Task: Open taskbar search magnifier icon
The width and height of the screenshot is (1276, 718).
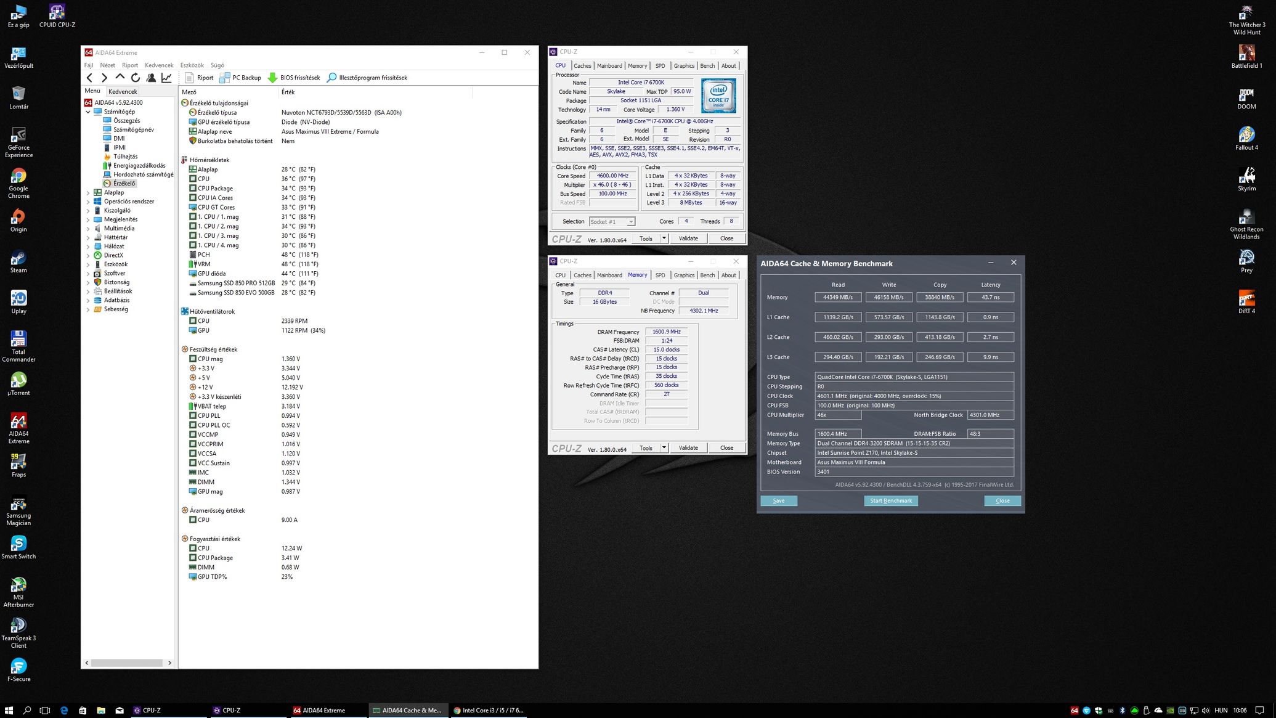Action: 27,710
